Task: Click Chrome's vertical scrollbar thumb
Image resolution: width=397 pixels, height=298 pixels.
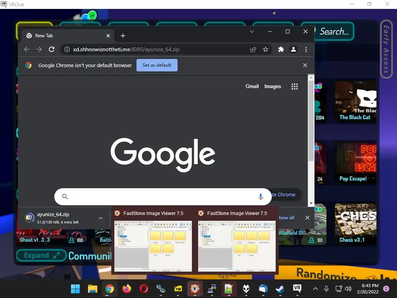Action: (311, 120)
